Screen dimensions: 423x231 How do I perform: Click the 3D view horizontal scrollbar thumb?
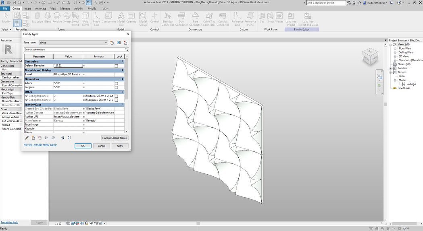pos(198,223)
